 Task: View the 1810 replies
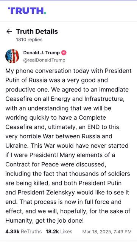[29, 40]
